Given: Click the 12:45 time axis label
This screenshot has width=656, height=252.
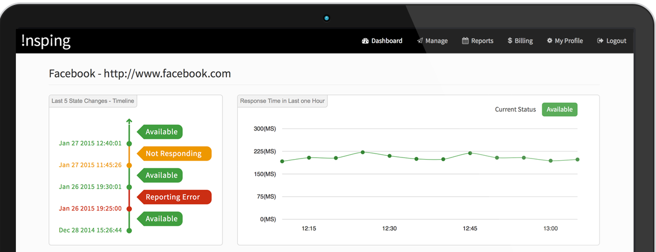Looking at the screenshot, I should (x=470, y=228).
